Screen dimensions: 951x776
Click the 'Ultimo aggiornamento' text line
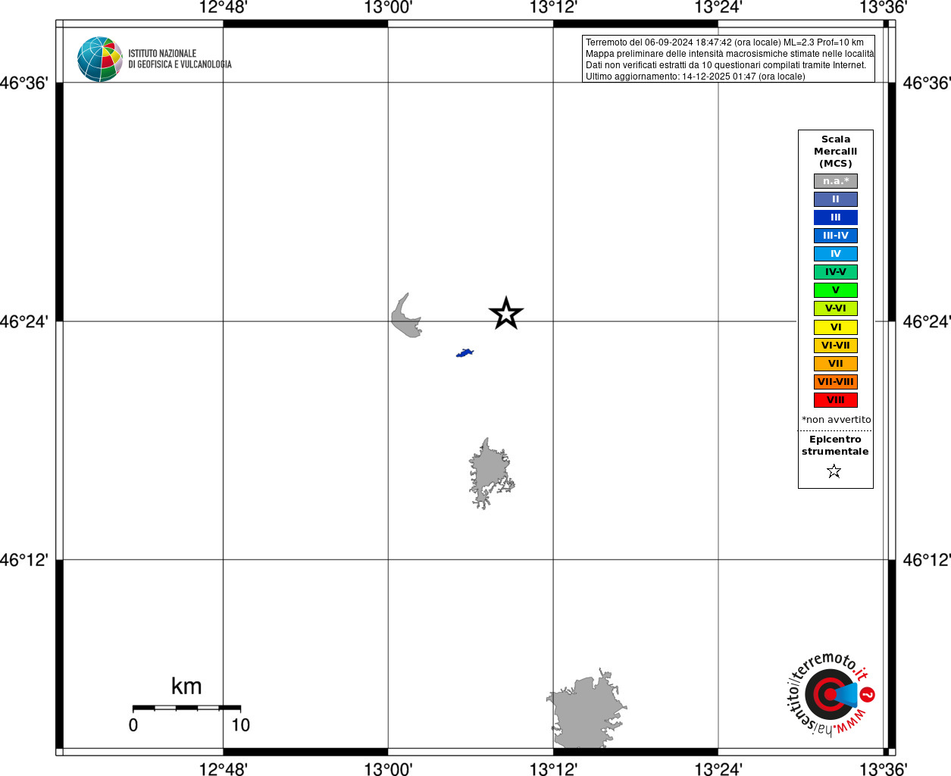click(695, 77)
